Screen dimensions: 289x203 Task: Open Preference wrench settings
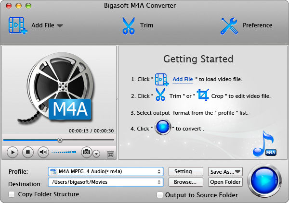[230, 25]
